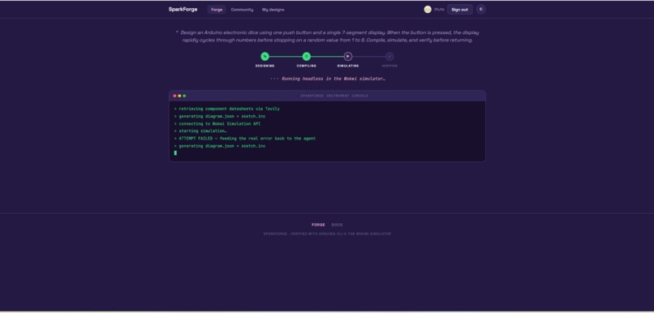Click the Compiling step icon

tap(307, 56)
